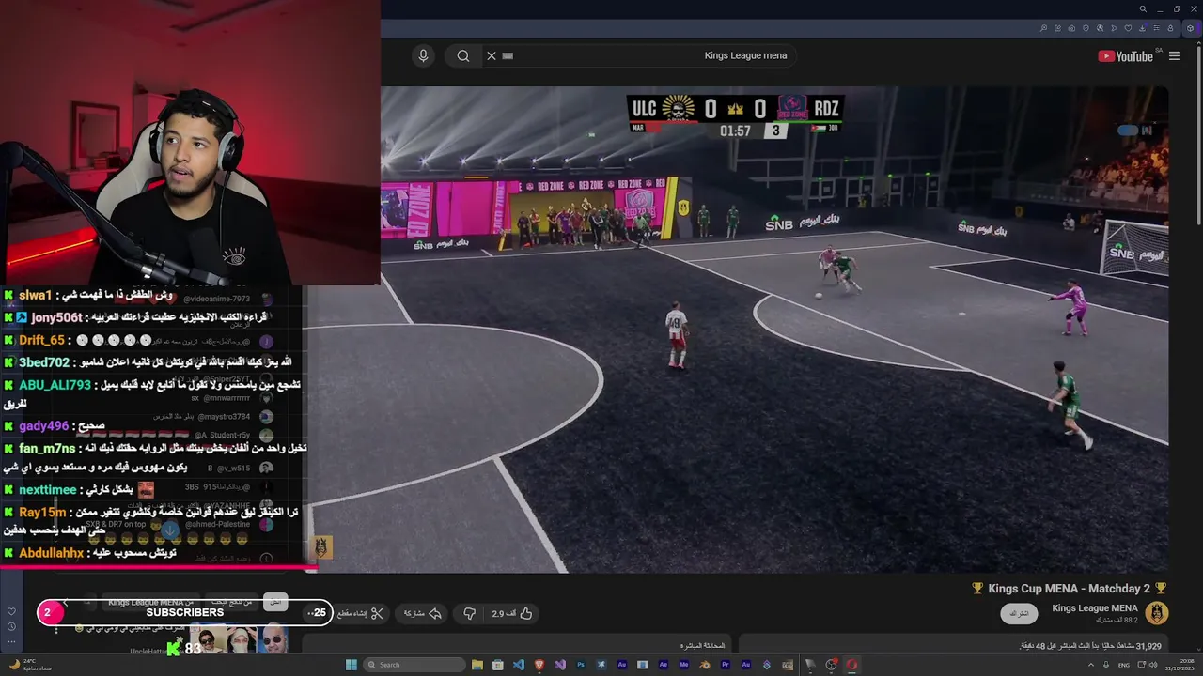This screenshot has height=676, width=1203.
Task: Click chat username 'fan_m7ns'
Action: click(x=47, y=449)
